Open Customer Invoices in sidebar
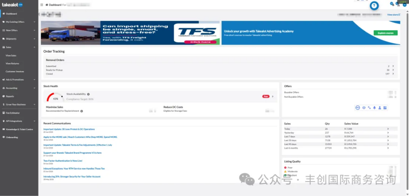Image resolution: width=409 pixels, height=196 pixels. coord(15,71)
